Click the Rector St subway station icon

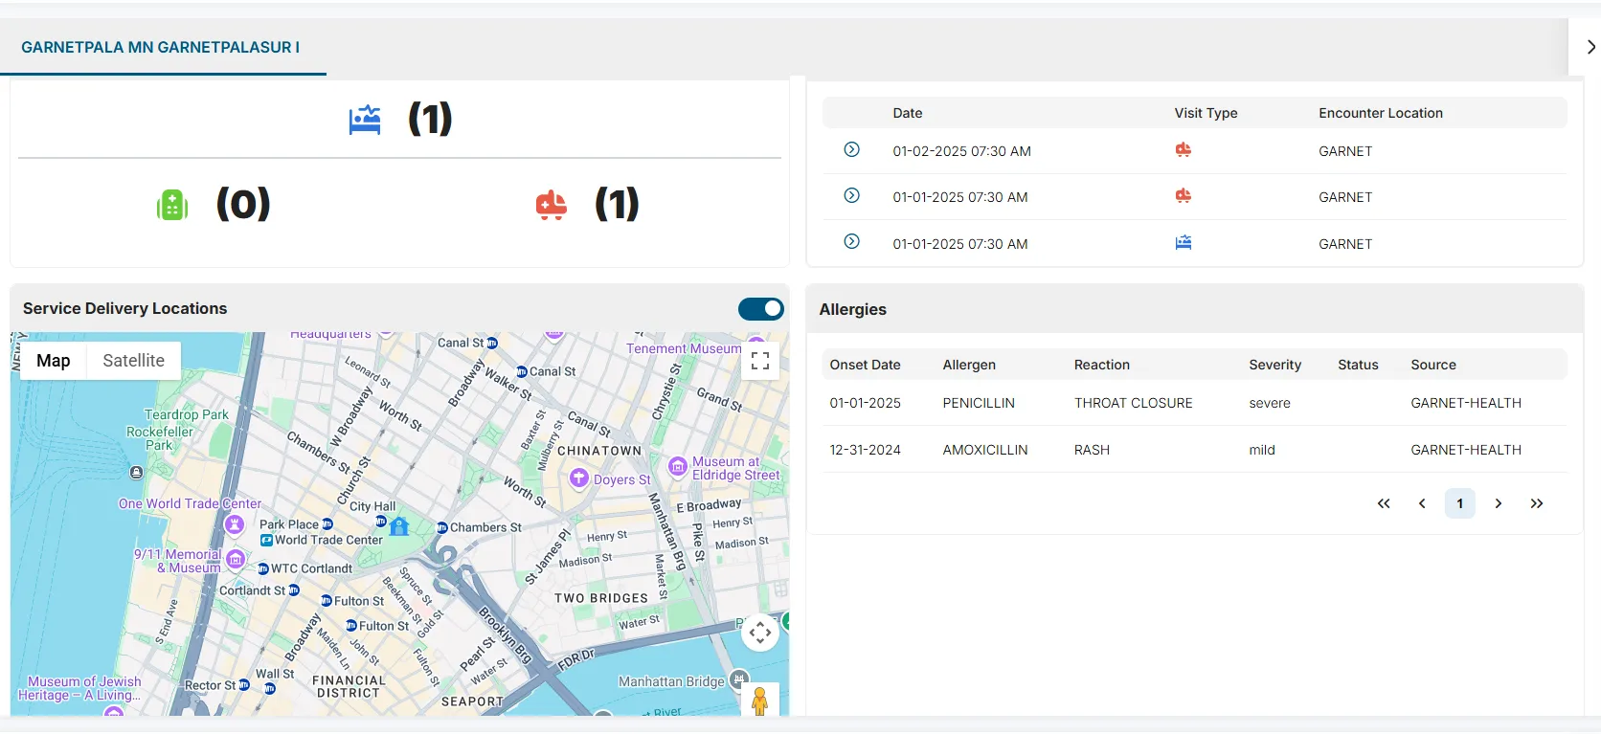[244, 685]
